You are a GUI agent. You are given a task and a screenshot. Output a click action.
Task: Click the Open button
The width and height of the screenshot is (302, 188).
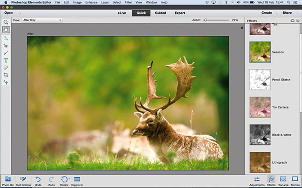(x=8, y=13)
